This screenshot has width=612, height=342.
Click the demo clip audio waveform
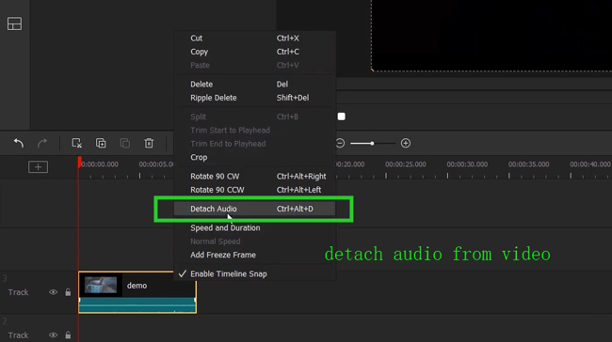point(137,304)
